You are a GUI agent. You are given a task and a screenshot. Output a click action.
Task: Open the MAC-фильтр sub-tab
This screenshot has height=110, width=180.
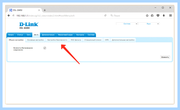pyautogui.click(x=76, y=40)
